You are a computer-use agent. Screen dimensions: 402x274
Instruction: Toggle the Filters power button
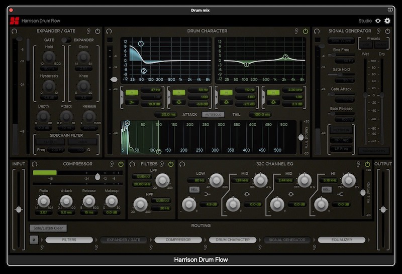point(171,164)
